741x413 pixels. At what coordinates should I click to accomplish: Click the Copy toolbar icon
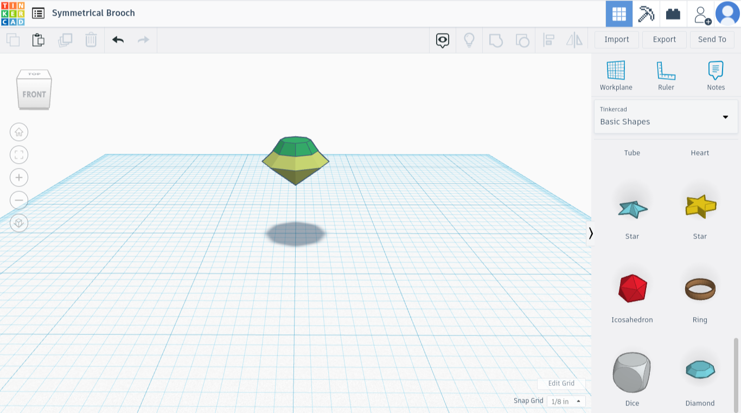click(x=13, y=40)
